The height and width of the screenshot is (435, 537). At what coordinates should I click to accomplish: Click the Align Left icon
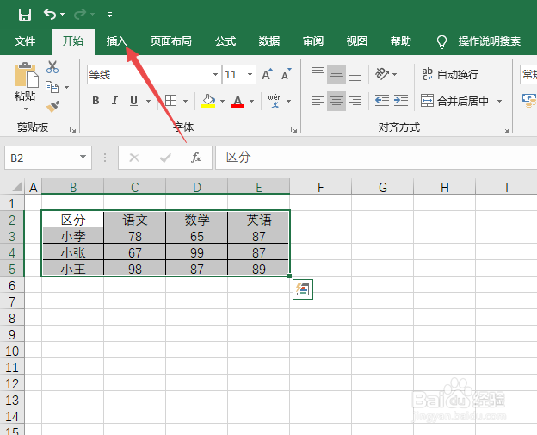[x=318, y=101]
